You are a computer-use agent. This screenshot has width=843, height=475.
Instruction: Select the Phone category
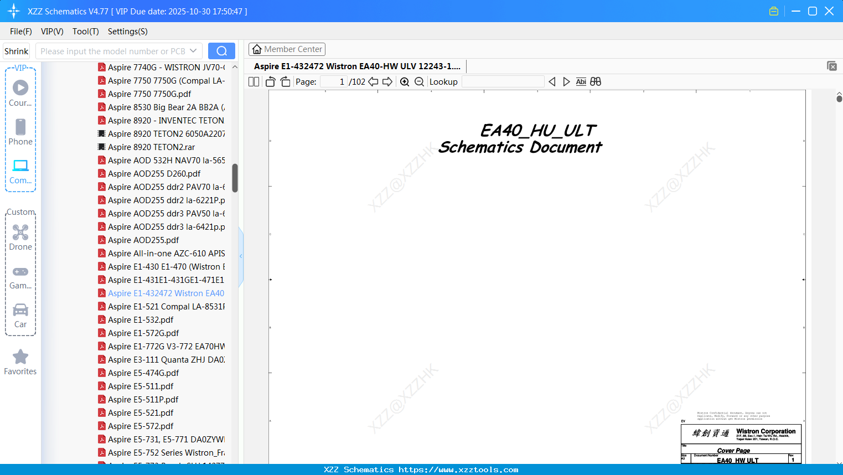click(20, 132)
